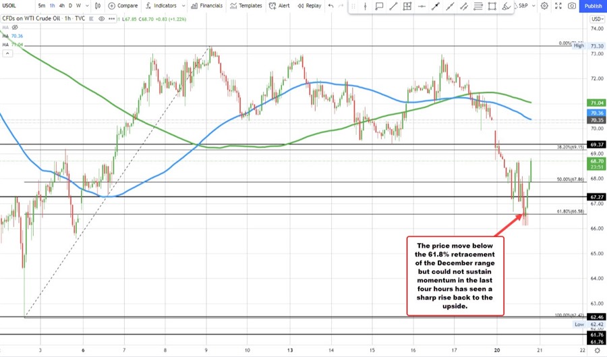Screen dimensions: 607x357
Task: Select the MA 70.36 legend entry
Action: [13, 36]
